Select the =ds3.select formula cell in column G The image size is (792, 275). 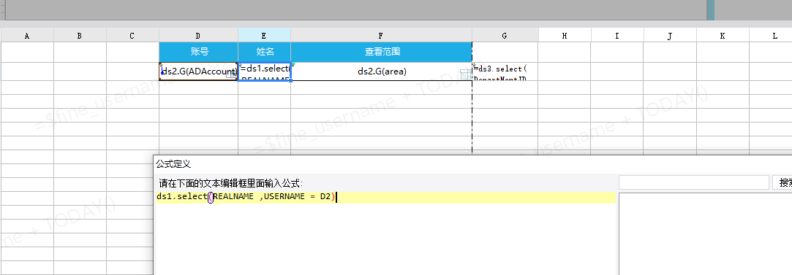[x=505, y=71]
